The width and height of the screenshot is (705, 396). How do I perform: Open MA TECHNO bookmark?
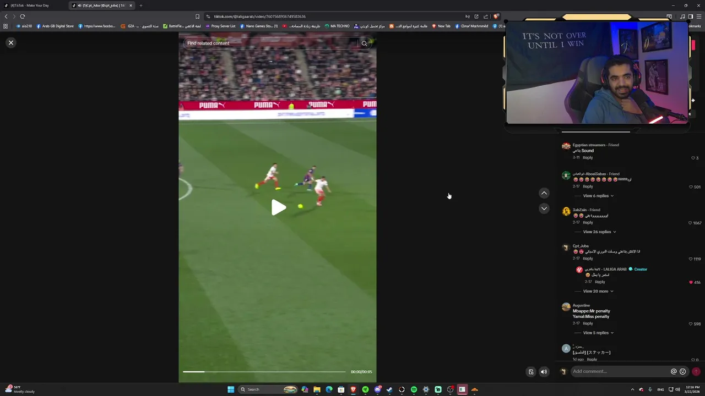click(337, 26)
